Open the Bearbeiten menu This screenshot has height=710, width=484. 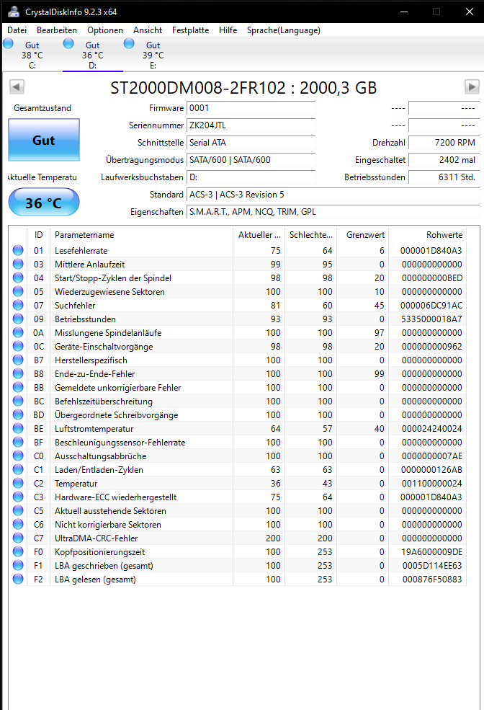pos(57,30)
